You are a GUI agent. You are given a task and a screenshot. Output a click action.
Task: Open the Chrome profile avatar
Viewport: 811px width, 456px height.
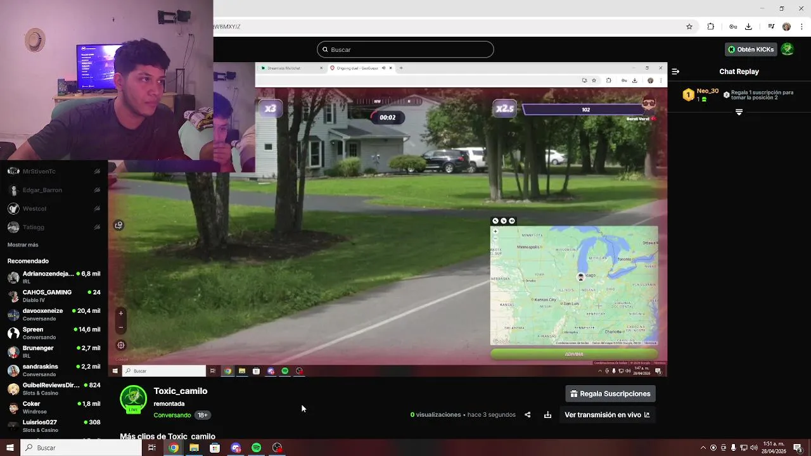pyautogui.click(x=786, y=27)
